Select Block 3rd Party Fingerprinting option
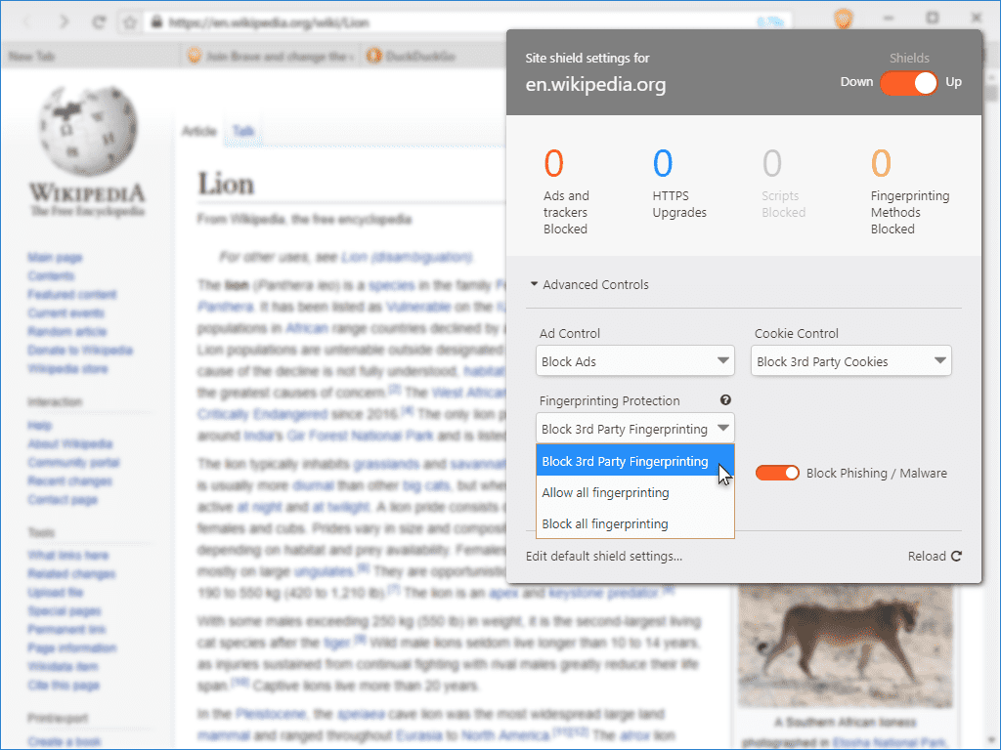The image size is (1001, 750). tap(635, 461)
